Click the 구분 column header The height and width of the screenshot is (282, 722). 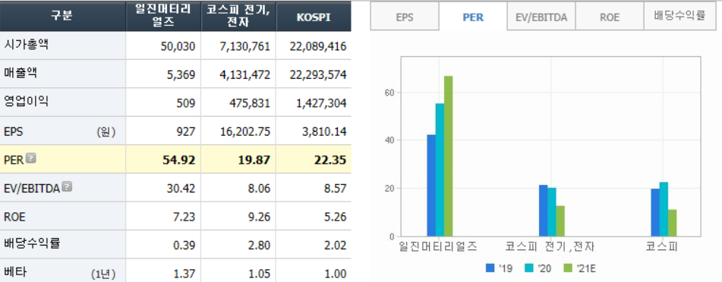[62, 16]
